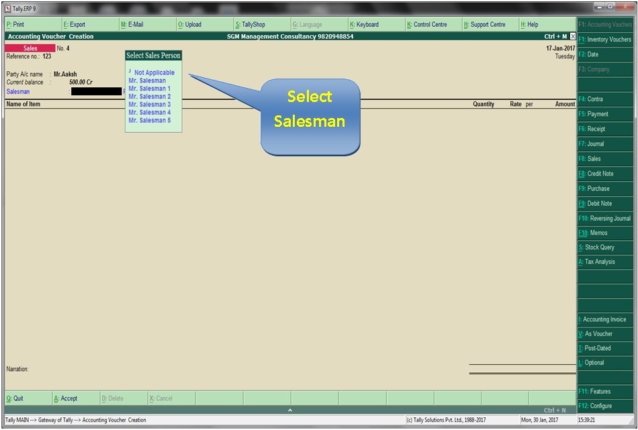The height and width of the screenshot is (430, 638).
Task: Open the F10 Reversing Journal
Action: click(x=602, y=218)
